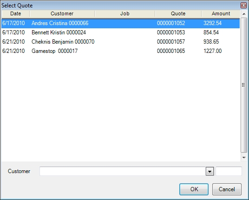Click the scrollbar down arrow
This screenshot has height=200, width=249.
click(244, 158)
